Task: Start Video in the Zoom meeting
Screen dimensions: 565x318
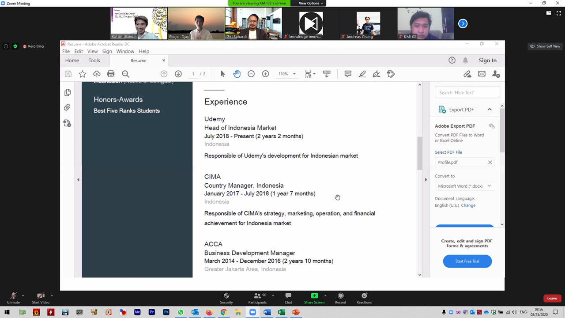Action: 41,298
